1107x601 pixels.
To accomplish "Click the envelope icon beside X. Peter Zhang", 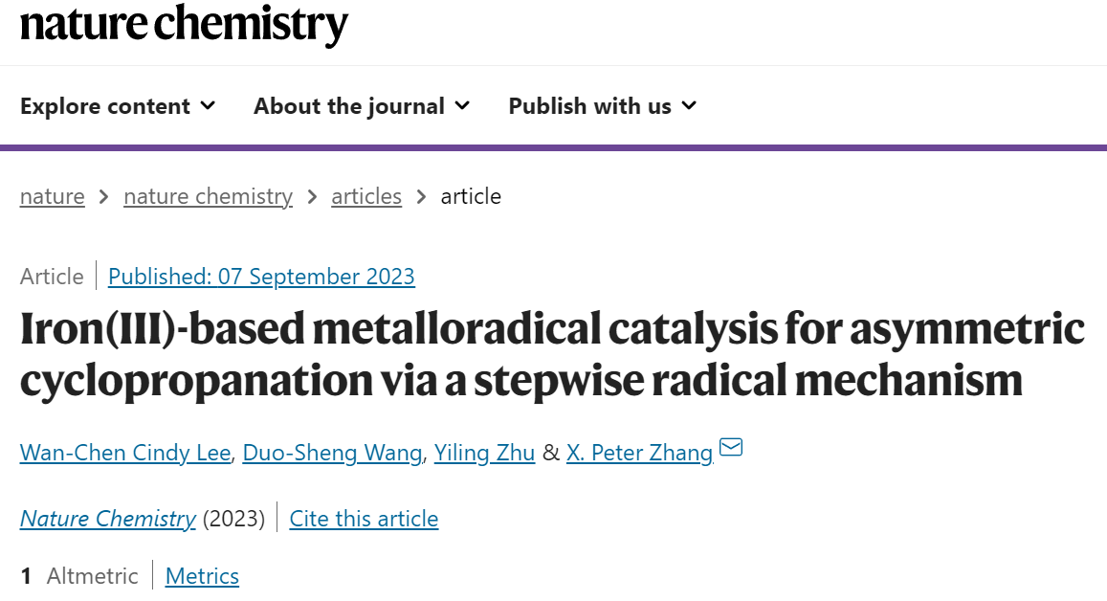I will click(731, 447).
